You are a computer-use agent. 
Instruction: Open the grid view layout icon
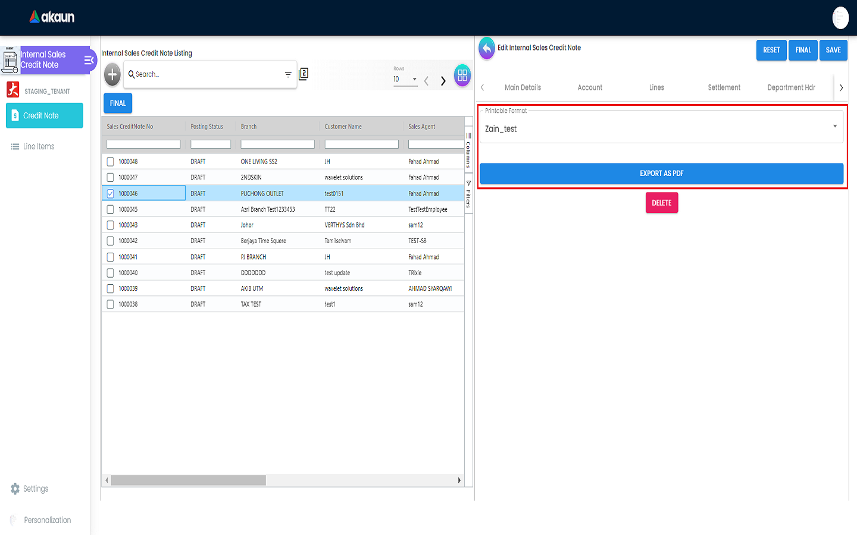coord(462,75)
